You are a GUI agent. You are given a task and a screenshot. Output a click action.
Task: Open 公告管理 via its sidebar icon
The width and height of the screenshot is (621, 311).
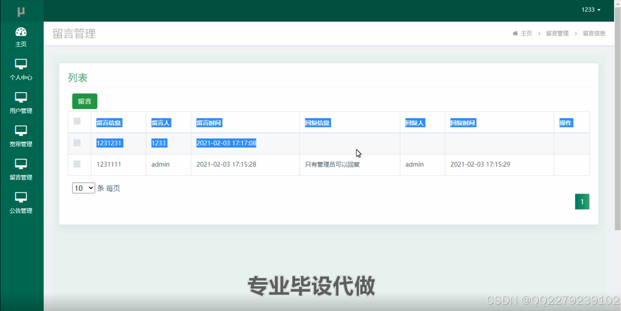click(21, 197)
